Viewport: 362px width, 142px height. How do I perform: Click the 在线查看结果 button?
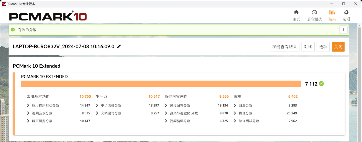tap(284, 47)
